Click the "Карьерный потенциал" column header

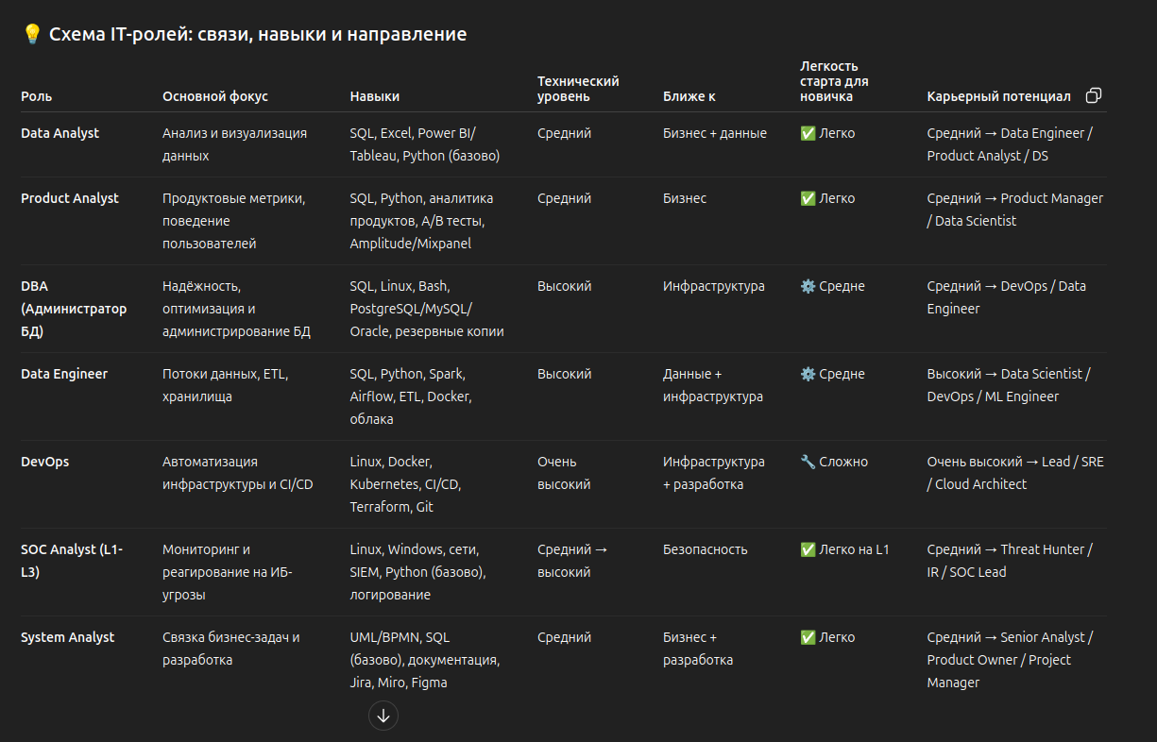pos(998,96)
